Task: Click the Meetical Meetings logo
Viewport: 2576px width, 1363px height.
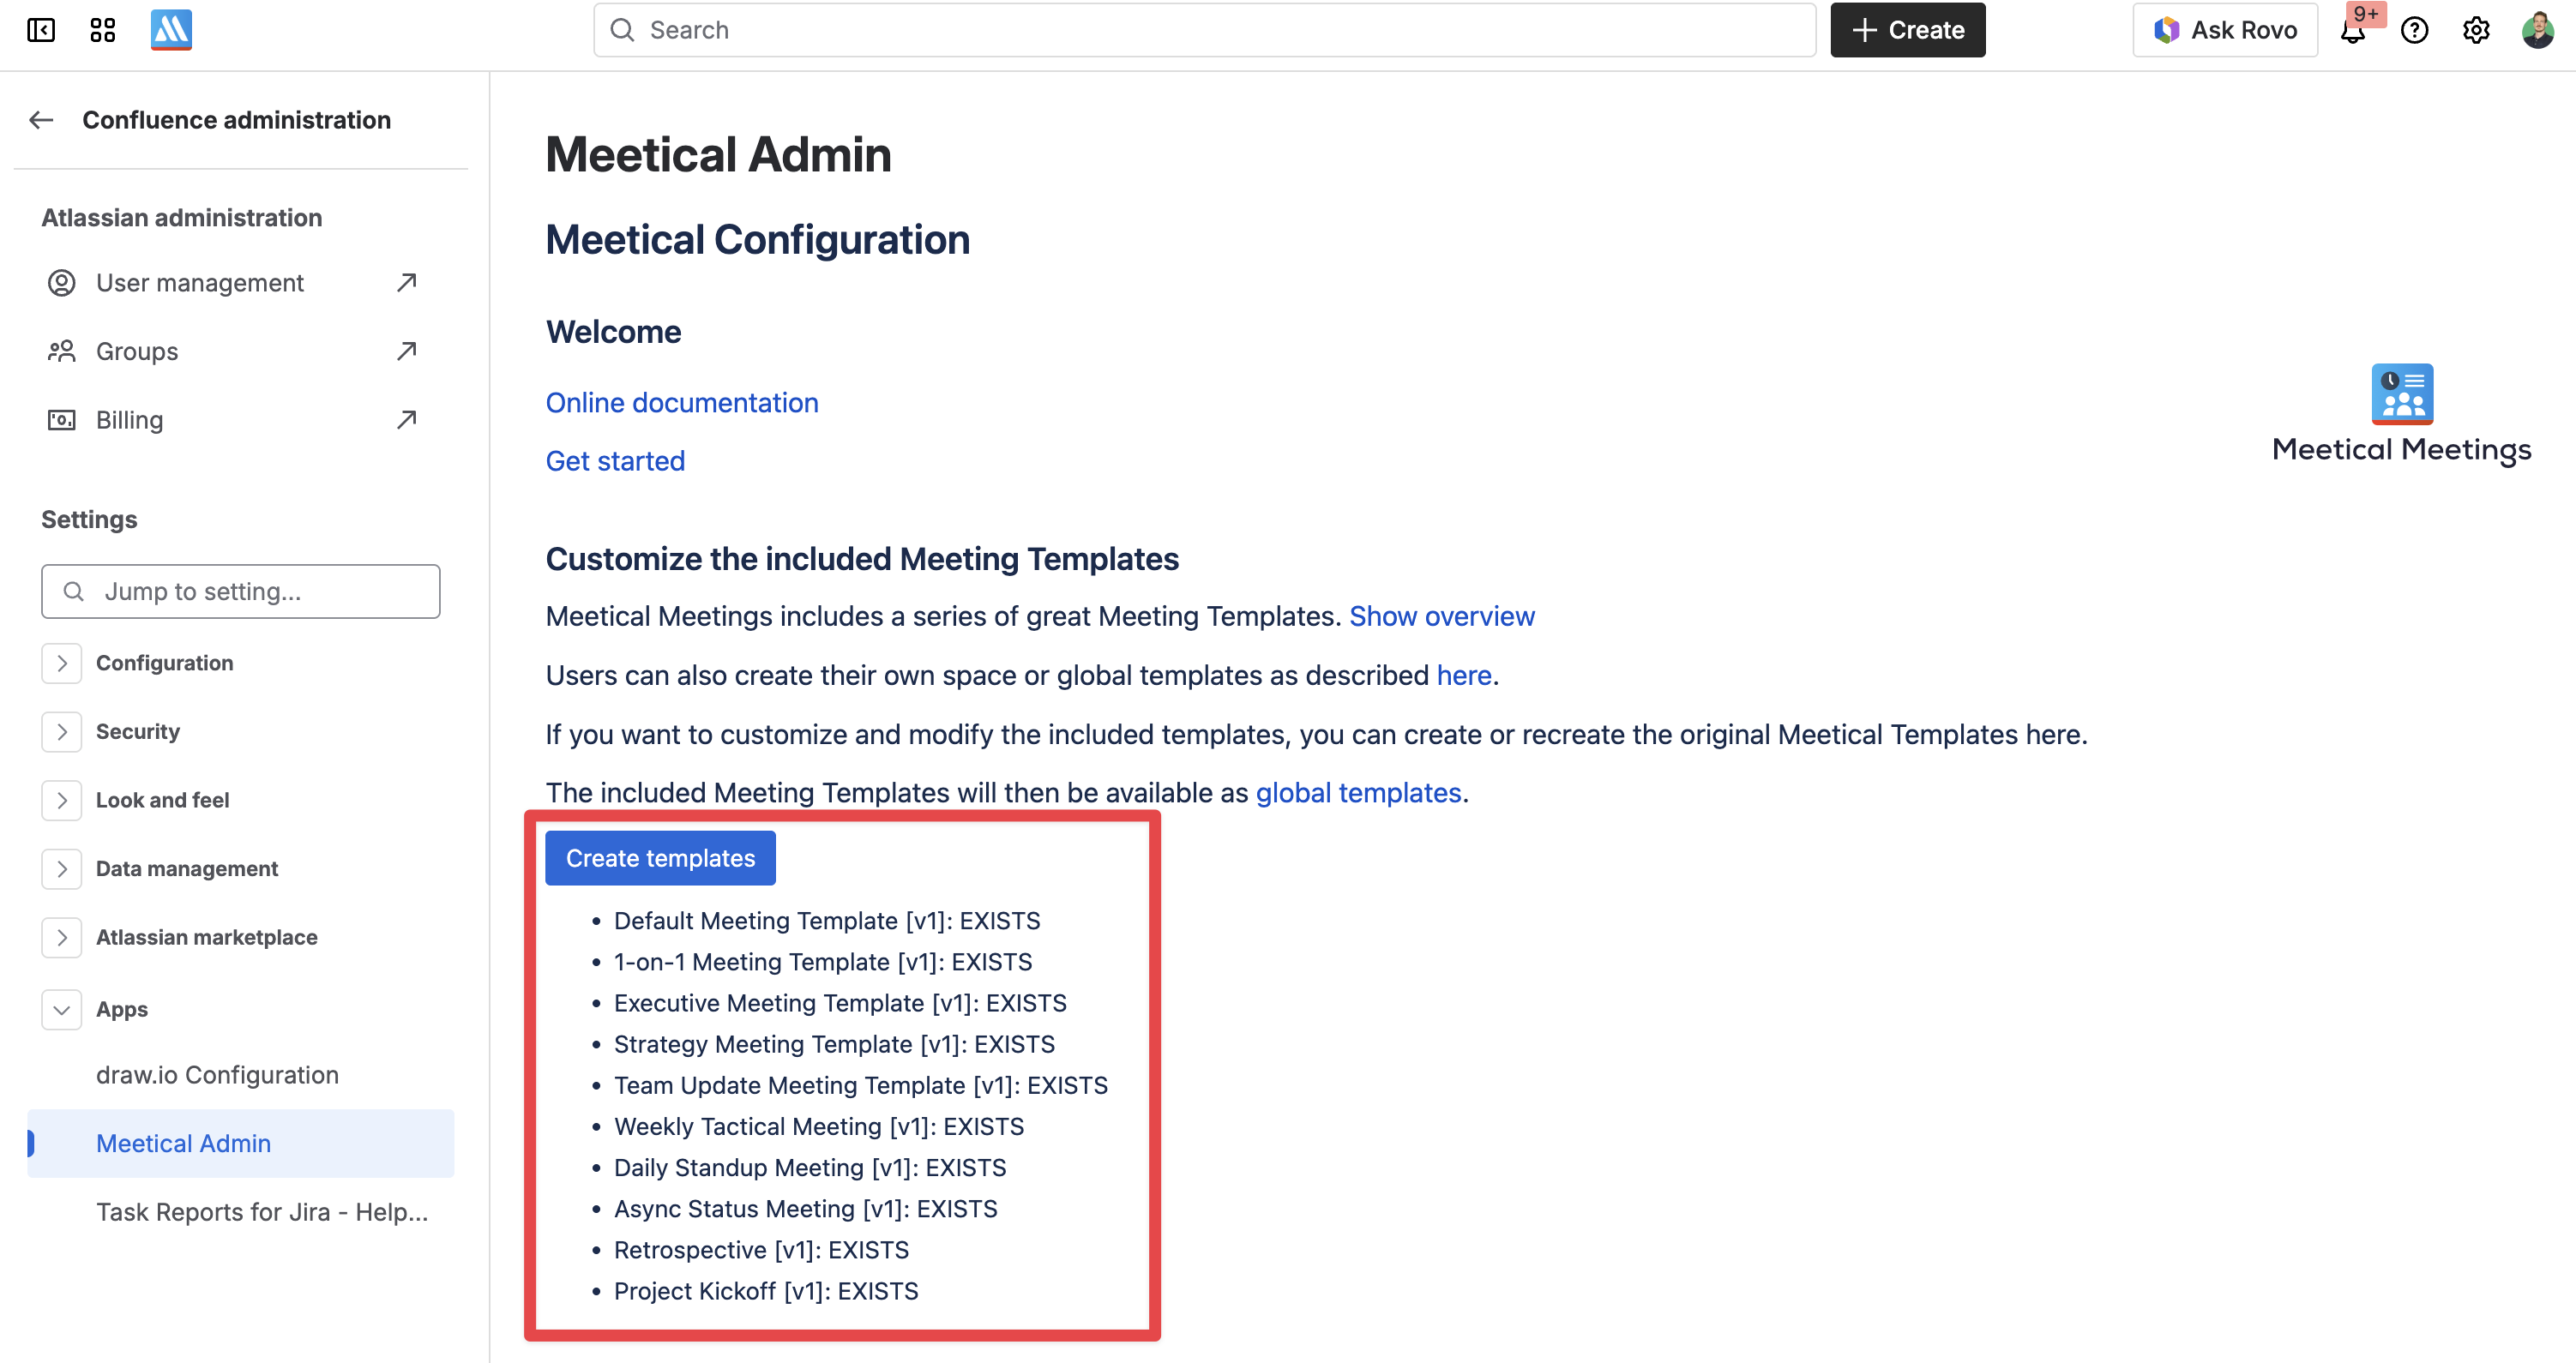Action: tap(2401, 414)
